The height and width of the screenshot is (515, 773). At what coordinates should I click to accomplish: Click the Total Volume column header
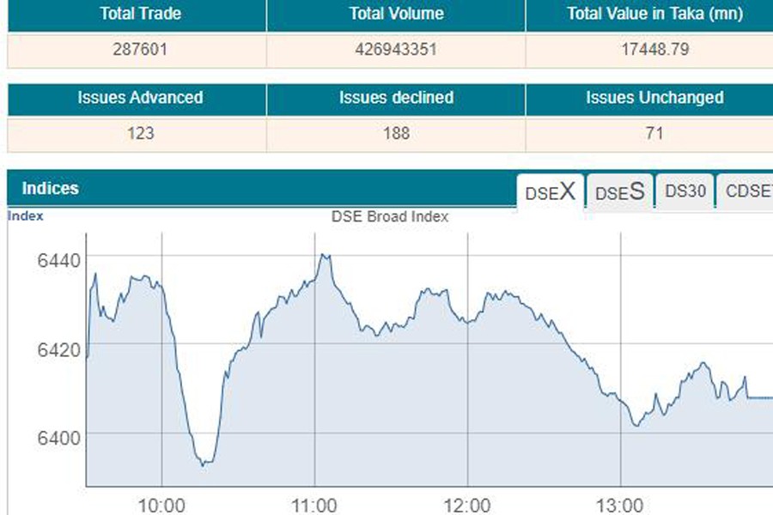(x=396, y=14)
